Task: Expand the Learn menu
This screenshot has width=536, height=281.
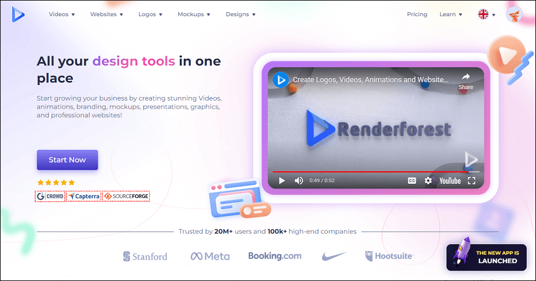Action: pyautogui.click(x=451, y=14)
